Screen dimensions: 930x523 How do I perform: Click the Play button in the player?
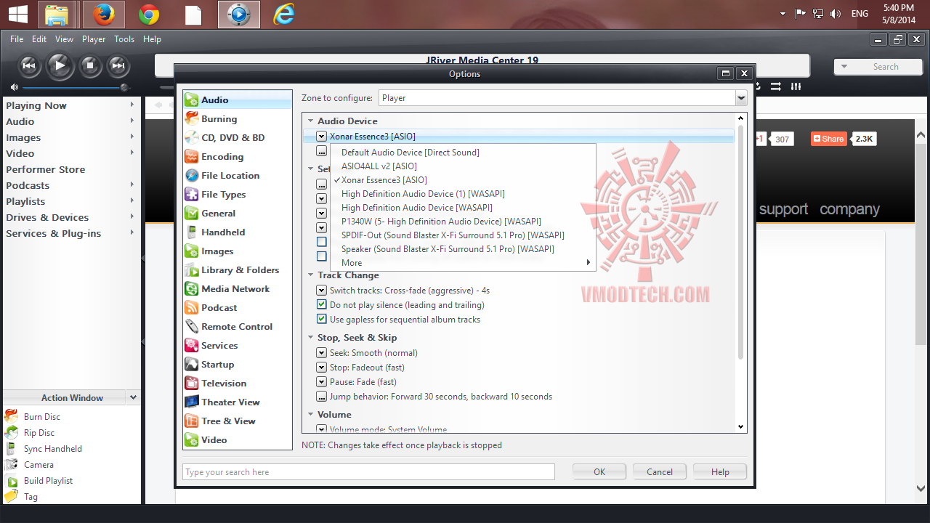coord(60,65)
